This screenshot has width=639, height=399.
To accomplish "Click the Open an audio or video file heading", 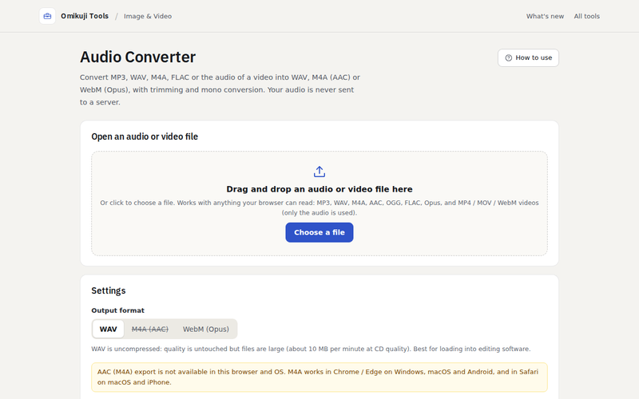I will coord(145,136).
